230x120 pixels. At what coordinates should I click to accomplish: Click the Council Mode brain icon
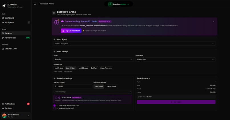57,22
